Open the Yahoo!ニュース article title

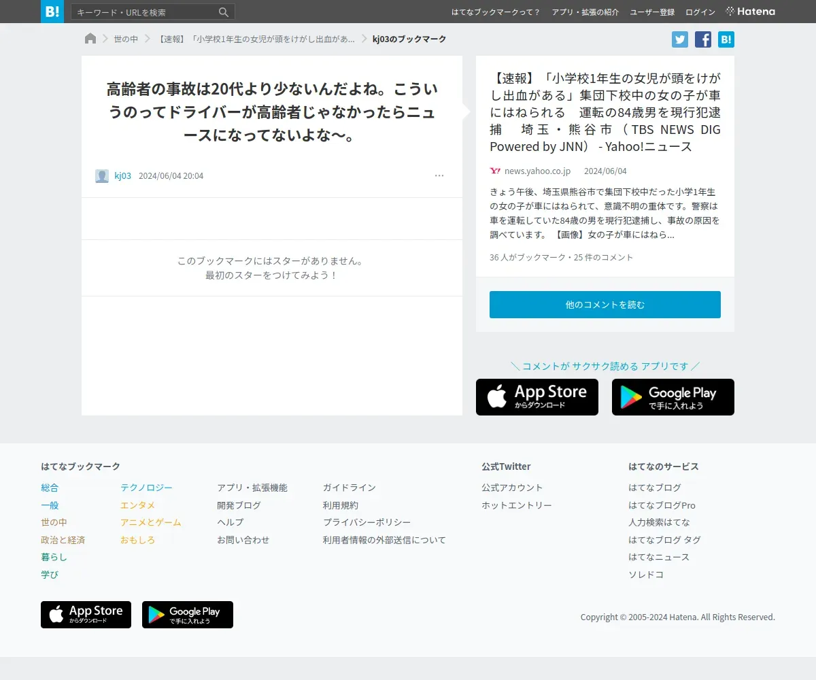(x=605, y=111)
